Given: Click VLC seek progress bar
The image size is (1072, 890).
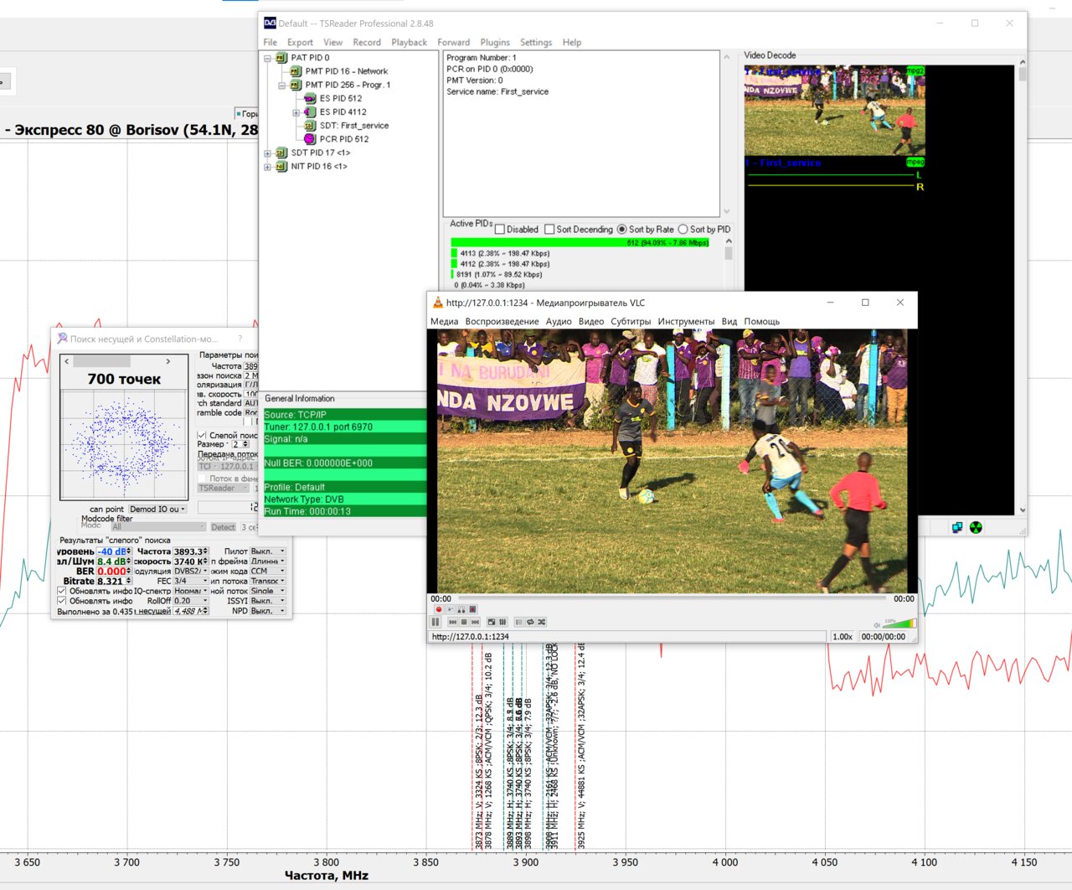Looking at the screenshot, I should tap(672, 598).
